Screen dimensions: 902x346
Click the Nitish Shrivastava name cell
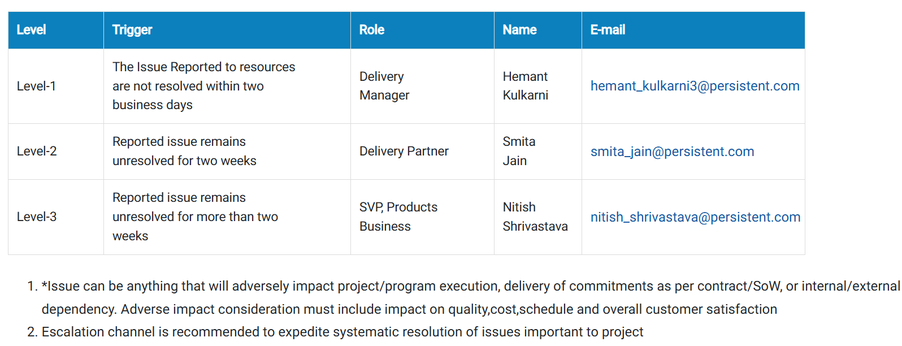pos(538,217)
